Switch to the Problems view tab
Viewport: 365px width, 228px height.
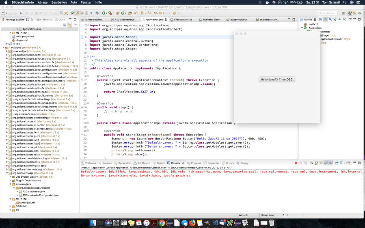tap(90, 163)
